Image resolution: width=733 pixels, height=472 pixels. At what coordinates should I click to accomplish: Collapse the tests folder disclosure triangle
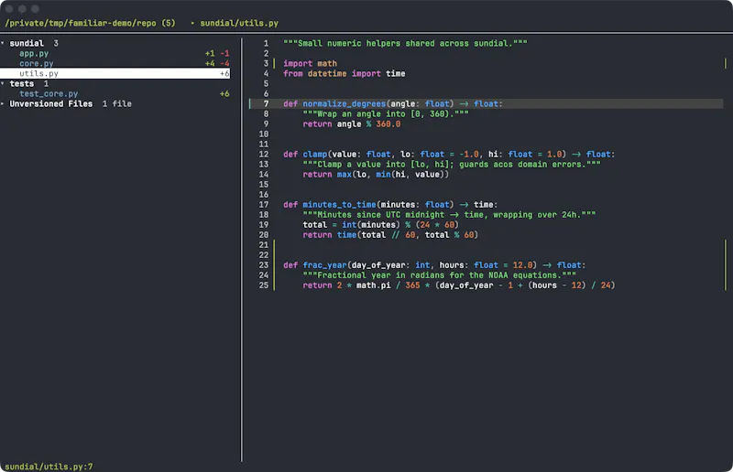[x=3, y=84]
